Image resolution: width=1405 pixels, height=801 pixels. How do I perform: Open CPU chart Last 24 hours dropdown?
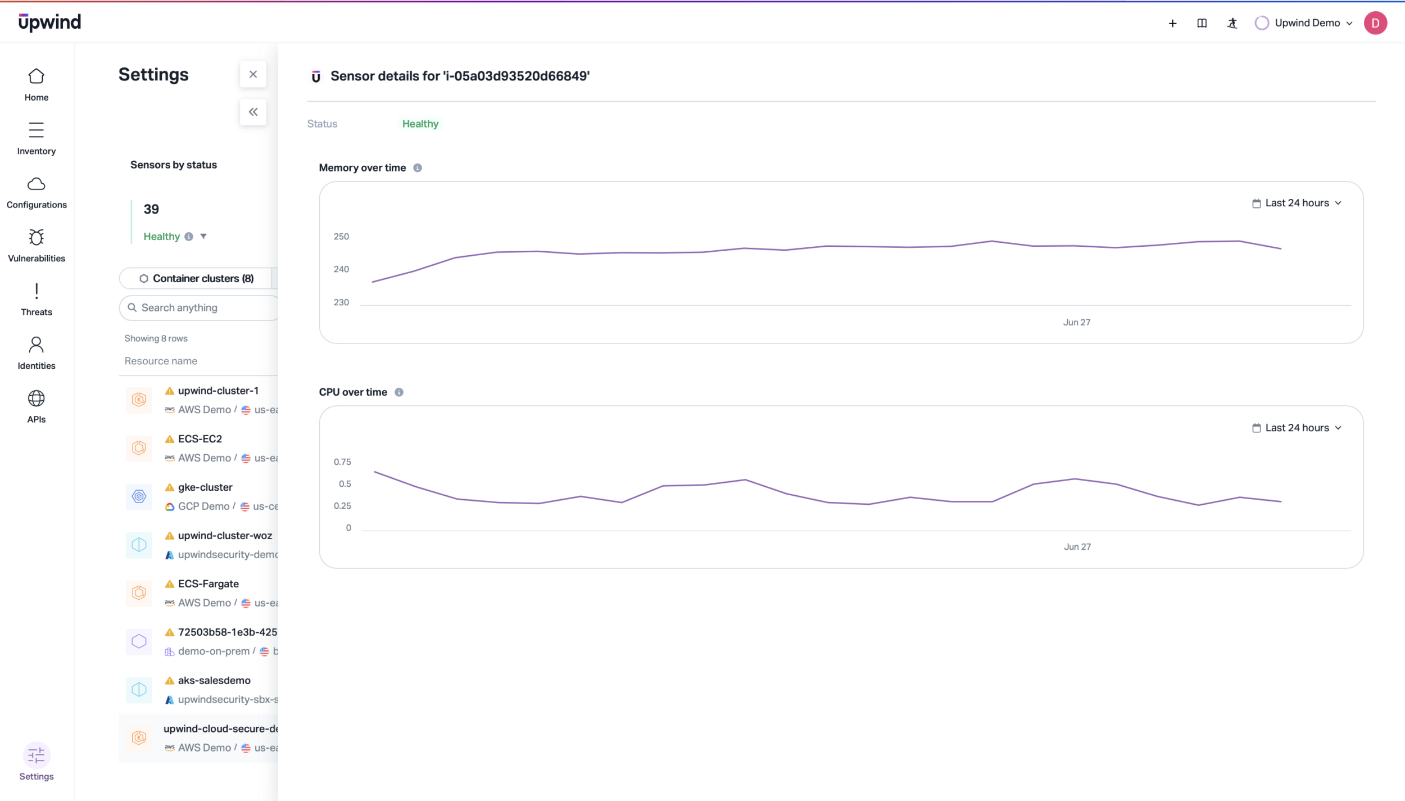(x=1297, y=428)
